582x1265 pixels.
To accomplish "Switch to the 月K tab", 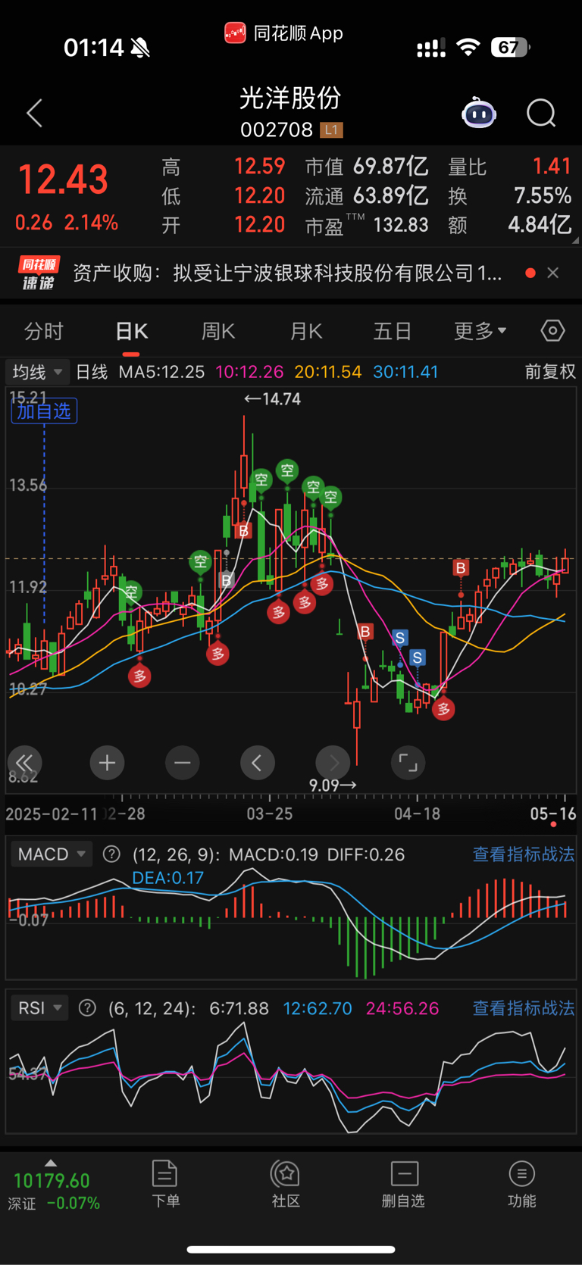I will pyautogui.click(x=306, y=331).
